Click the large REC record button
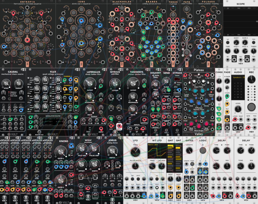 (251, 107)
